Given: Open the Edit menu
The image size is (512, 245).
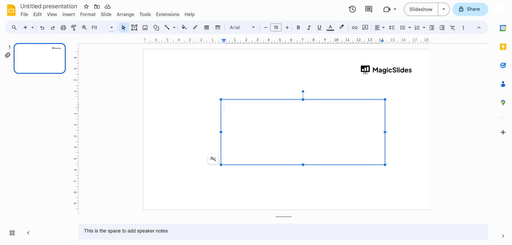Looking at the screenshot, I should pos(37,14).
